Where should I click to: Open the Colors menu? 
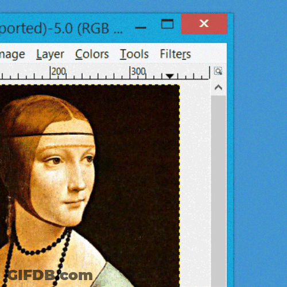(x=92, y=54)
